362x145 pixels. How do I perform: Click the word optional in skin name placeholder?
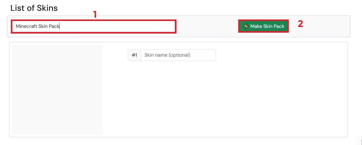click(x=179, y=55)
